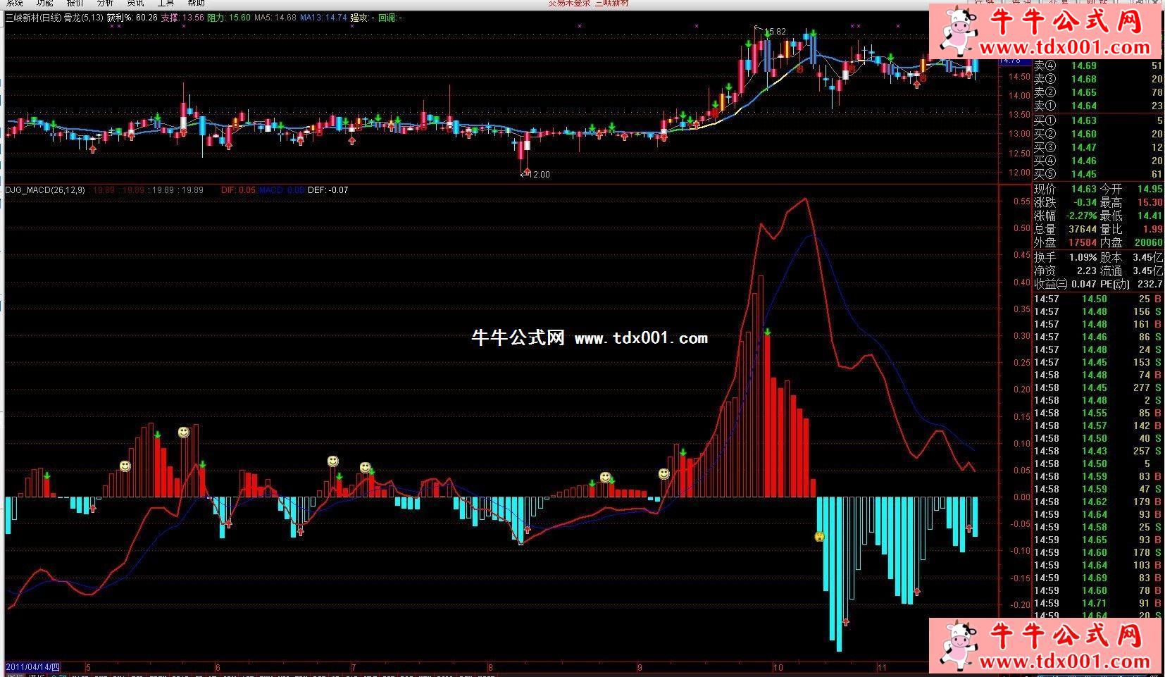Click the highest smiley face on MACD
Viewport: 1165px width, 677px height.
[x=184, y=432]
